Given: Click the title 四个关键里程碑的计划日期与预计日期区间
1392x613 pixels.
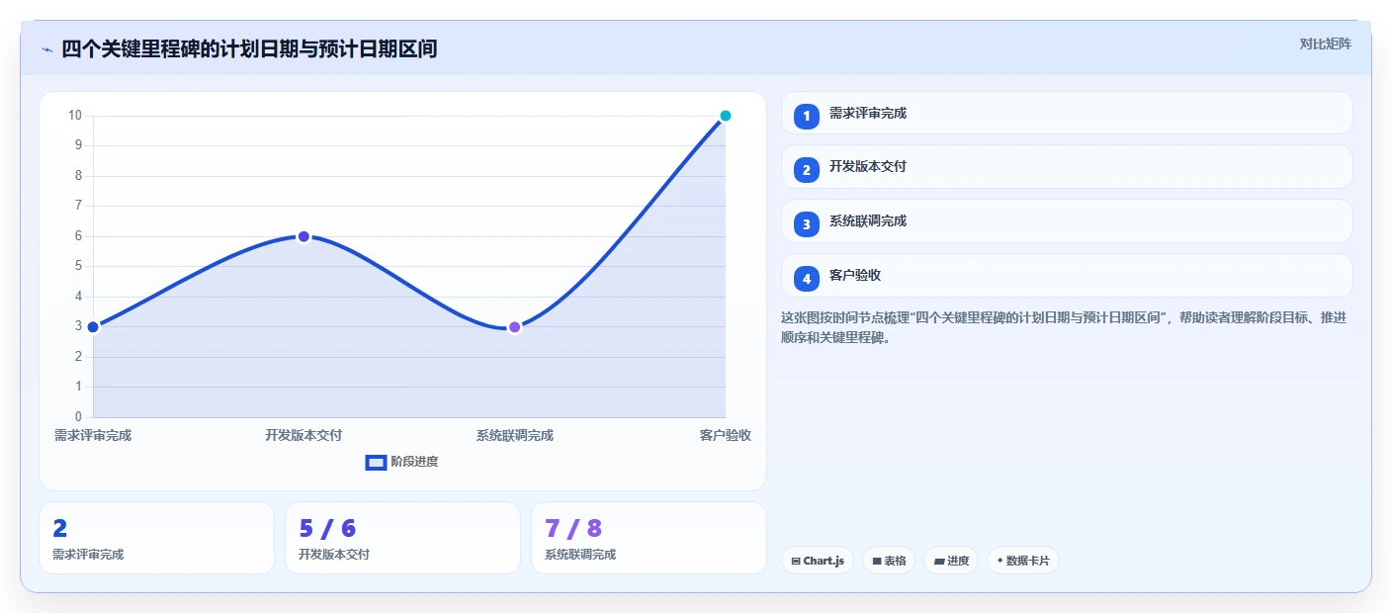Looking at the screenshot, I should [249, 49].
